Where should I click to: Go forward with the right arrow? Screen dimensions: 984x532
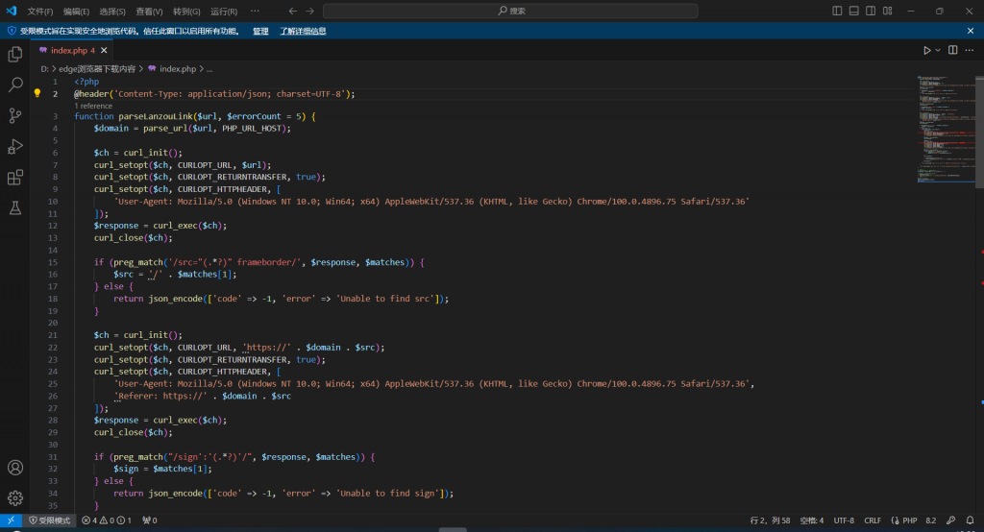(310, 11)
